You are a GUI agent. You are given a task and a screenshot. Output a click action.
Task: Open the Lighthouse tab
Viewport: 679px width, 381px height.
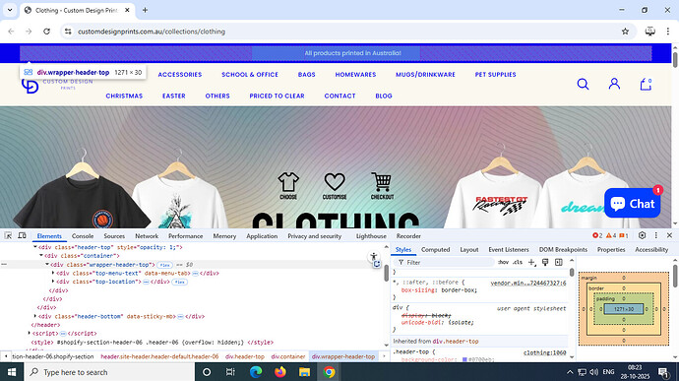click(371, 236)
